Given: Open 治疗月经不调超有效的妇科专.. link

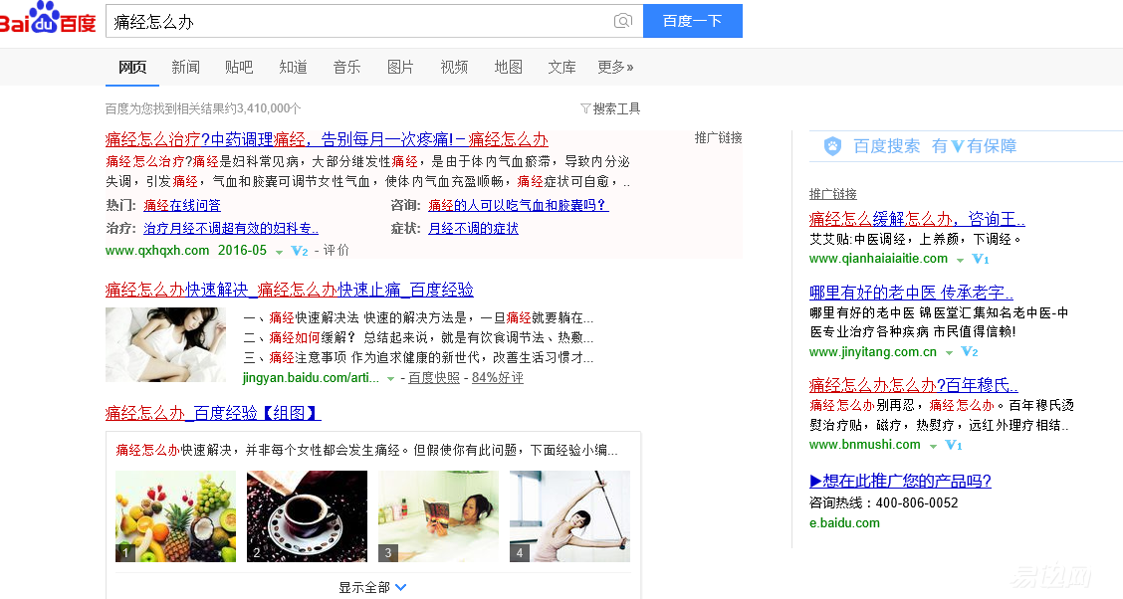Looking at the screenshot, I should tap(231, 228).
